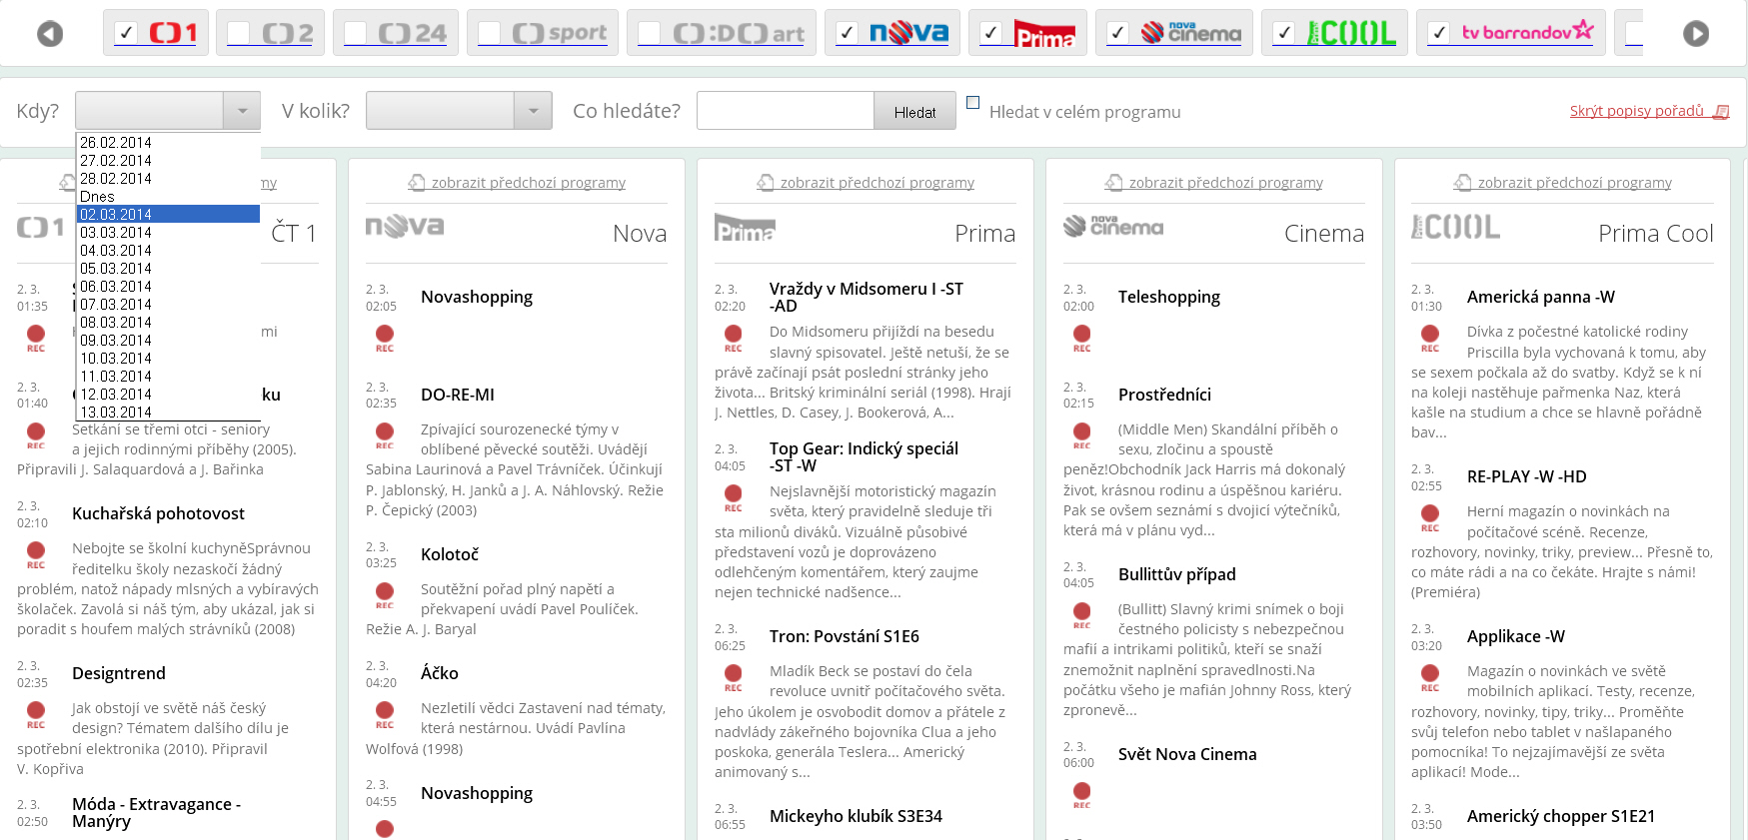Uncheck the Prima COOL channel checkbox
The width and height of the screenshot is (1748, 840).
coord(1283,33)
